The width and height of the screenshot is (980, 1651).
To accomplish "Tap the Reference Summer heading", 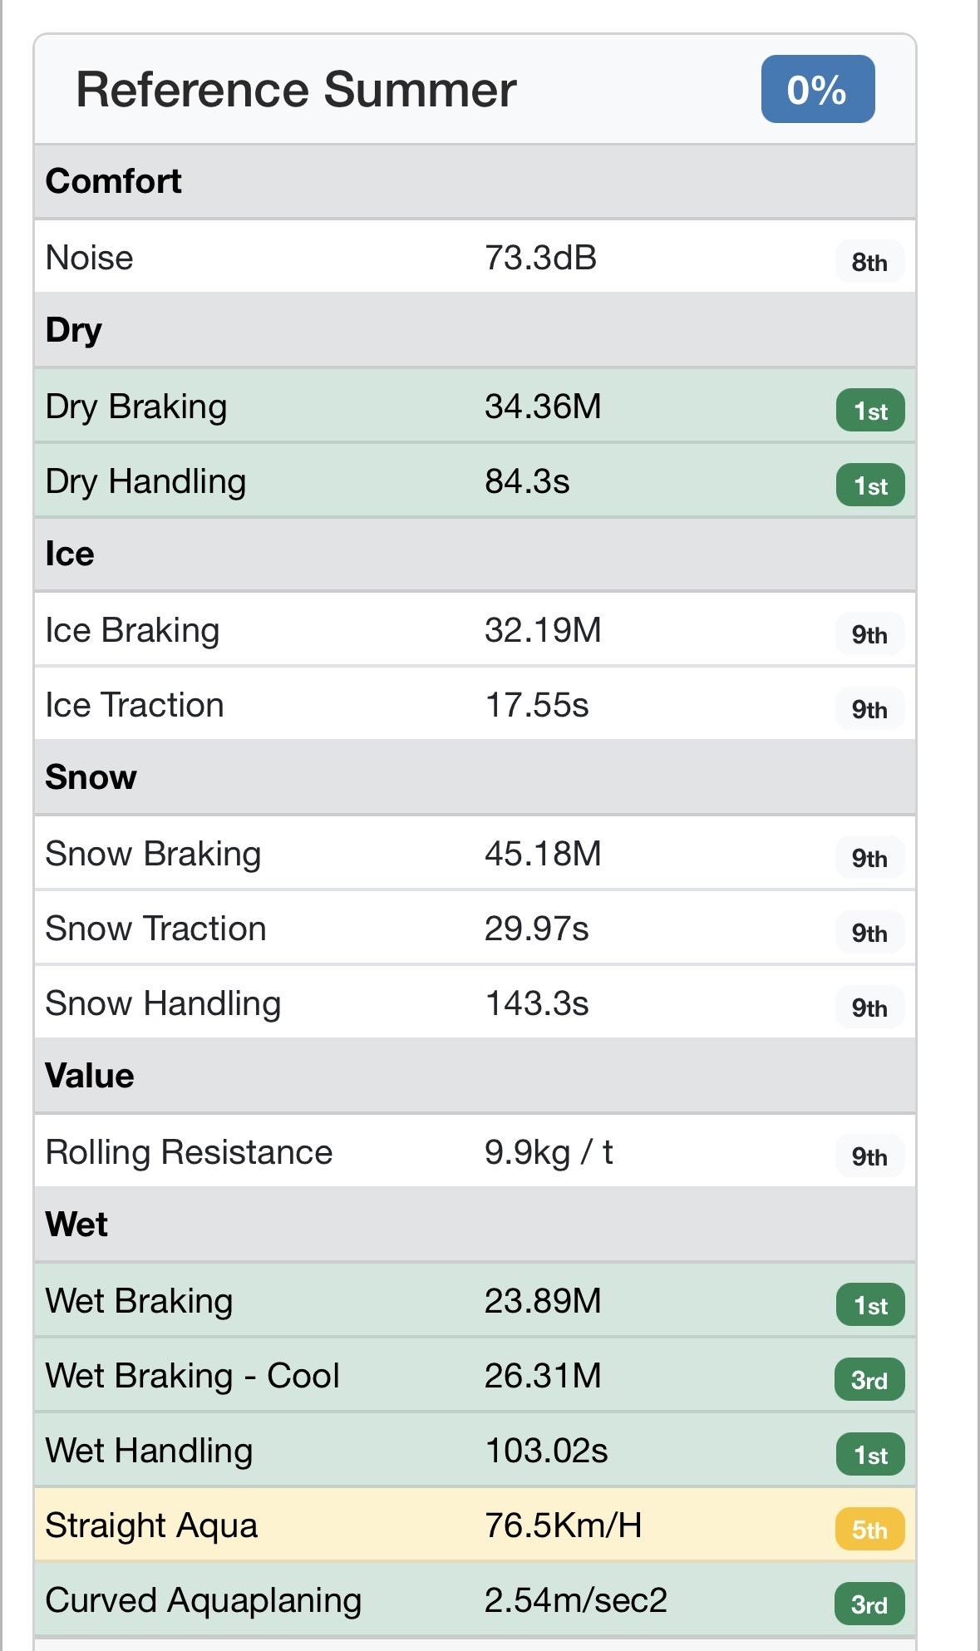I will point(296,90).
